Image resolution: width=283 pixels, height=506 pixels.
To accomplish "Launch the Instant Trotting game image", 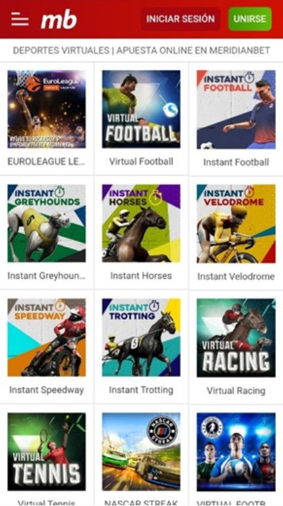I will [x=141, y=337].
